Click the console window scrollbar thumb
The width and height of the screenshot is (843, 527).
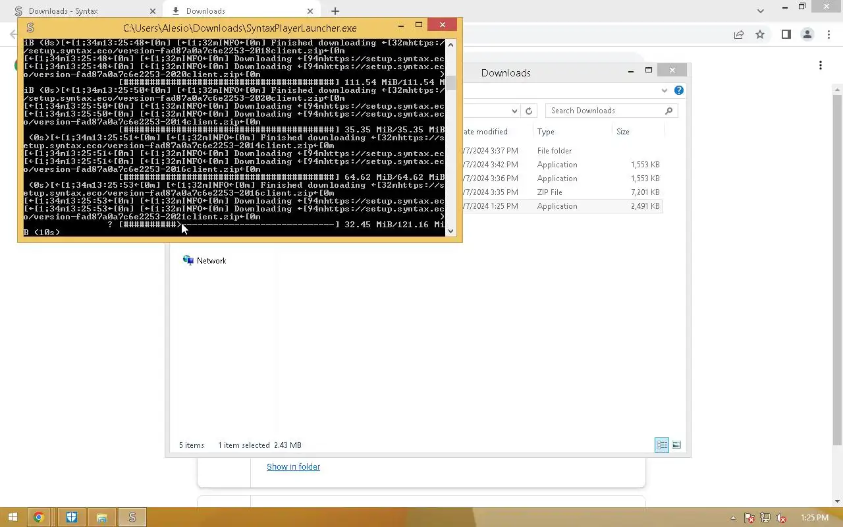pos(451,83)
